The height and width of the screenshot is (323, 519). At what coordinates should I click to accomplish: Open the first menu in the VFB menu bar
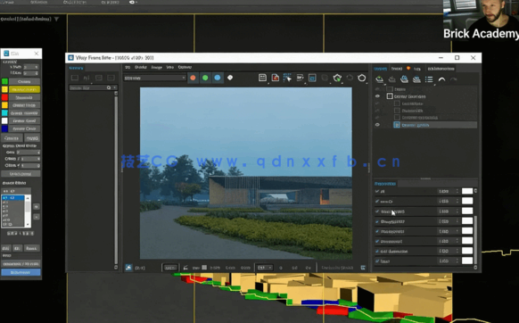tap(128, 67)
